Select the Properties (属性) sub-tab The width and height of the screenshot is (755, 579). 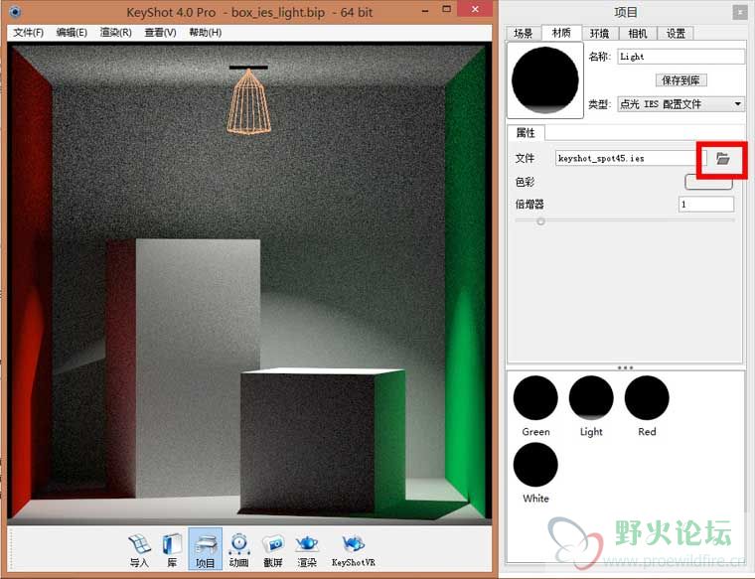coord(526,133)
